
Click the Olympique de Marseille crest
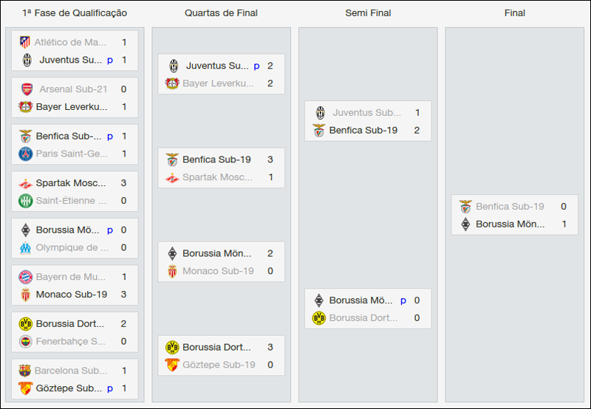click(x=25, y=247)
